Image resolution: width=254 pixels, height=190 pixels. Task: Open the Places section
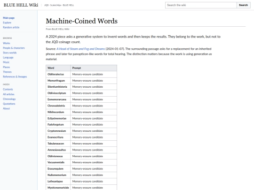point(6,67)
